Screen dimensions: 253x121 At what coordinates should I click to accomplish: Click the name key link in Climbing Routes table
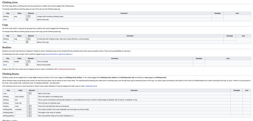[x=5, y=93]
